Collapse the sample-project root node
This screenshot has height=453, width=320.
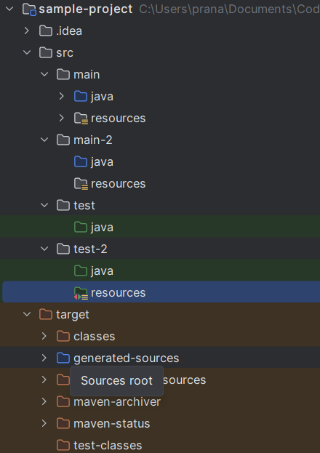(x=9, y=9)
